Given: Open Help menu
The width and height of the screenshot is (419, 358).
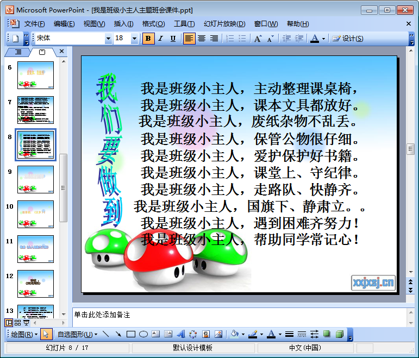Looking at the screenshot, I should click(x=298, y=24).
